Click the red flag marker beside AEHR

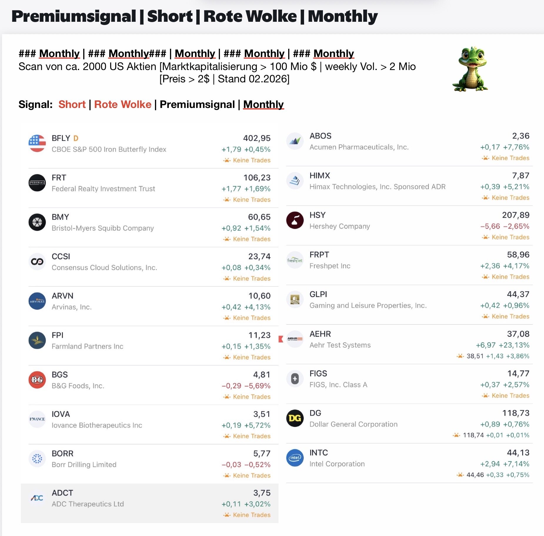[281, 339]
